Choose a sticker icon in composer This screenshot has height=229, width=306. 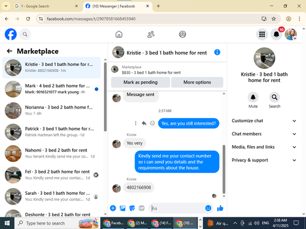click(x=132, y=208)
